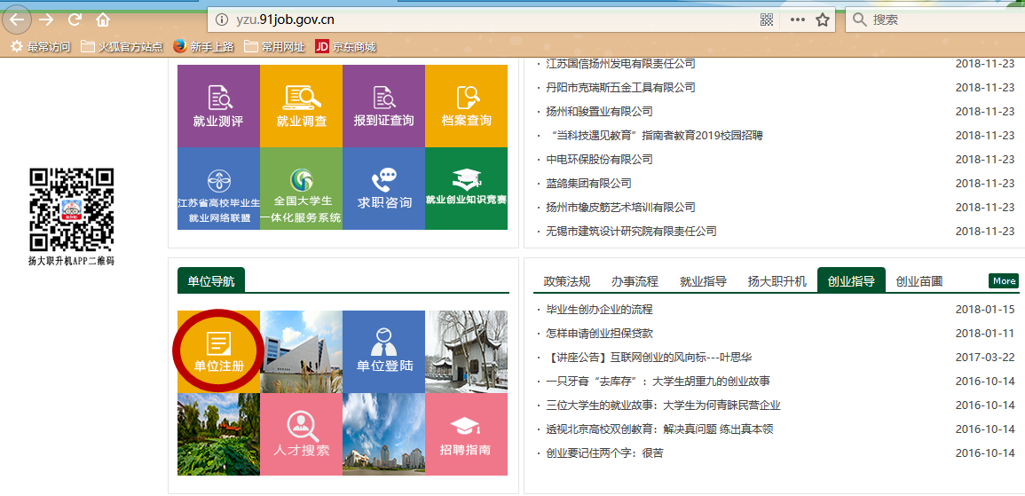Open the 招聘指南 tile
This screenshot has width=1025, height=496.
466,435
